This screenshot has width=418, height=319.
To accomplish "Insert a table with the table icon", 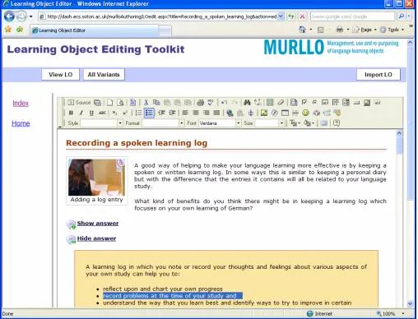I will click(x=285, y=113).
